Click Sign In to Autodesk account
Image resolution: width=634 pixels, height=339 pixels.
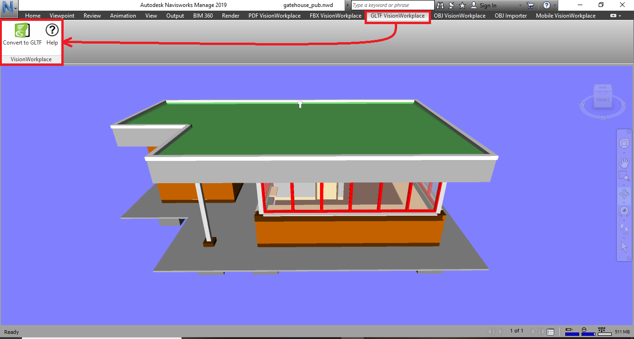(484, 6)
